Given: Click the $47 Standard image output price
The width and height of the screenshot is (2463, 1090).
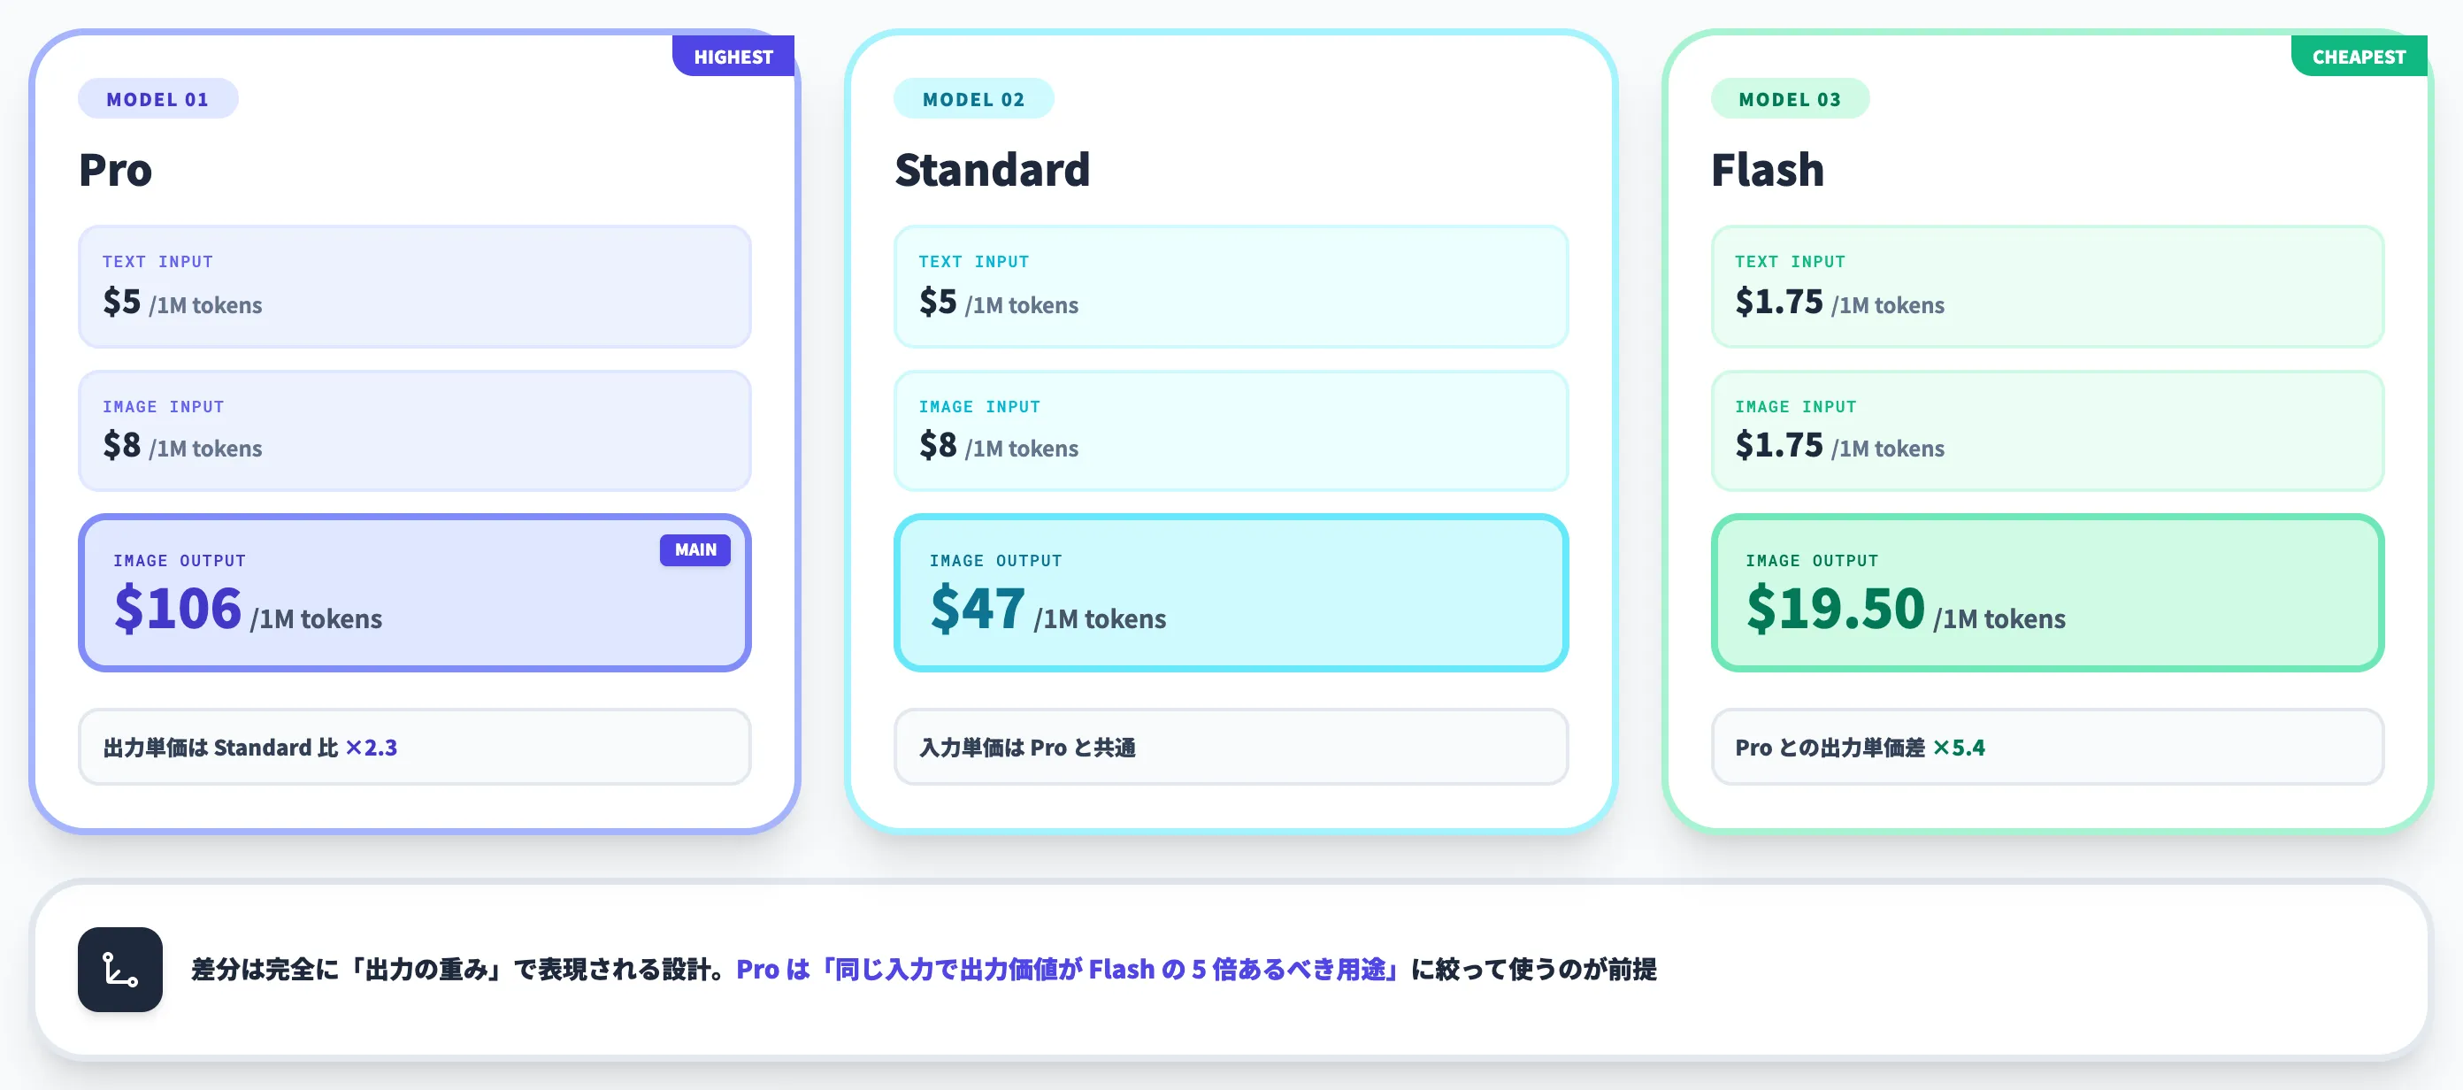Looking at the screenshot, I should tap(978, 608).
